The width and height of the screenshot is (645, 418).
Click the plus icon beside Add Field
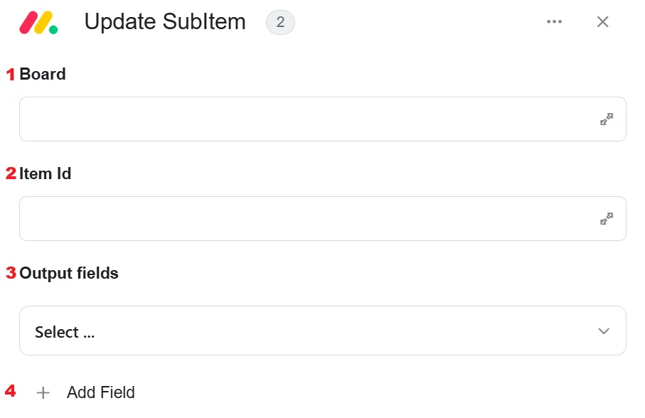(x=43, y=393)
